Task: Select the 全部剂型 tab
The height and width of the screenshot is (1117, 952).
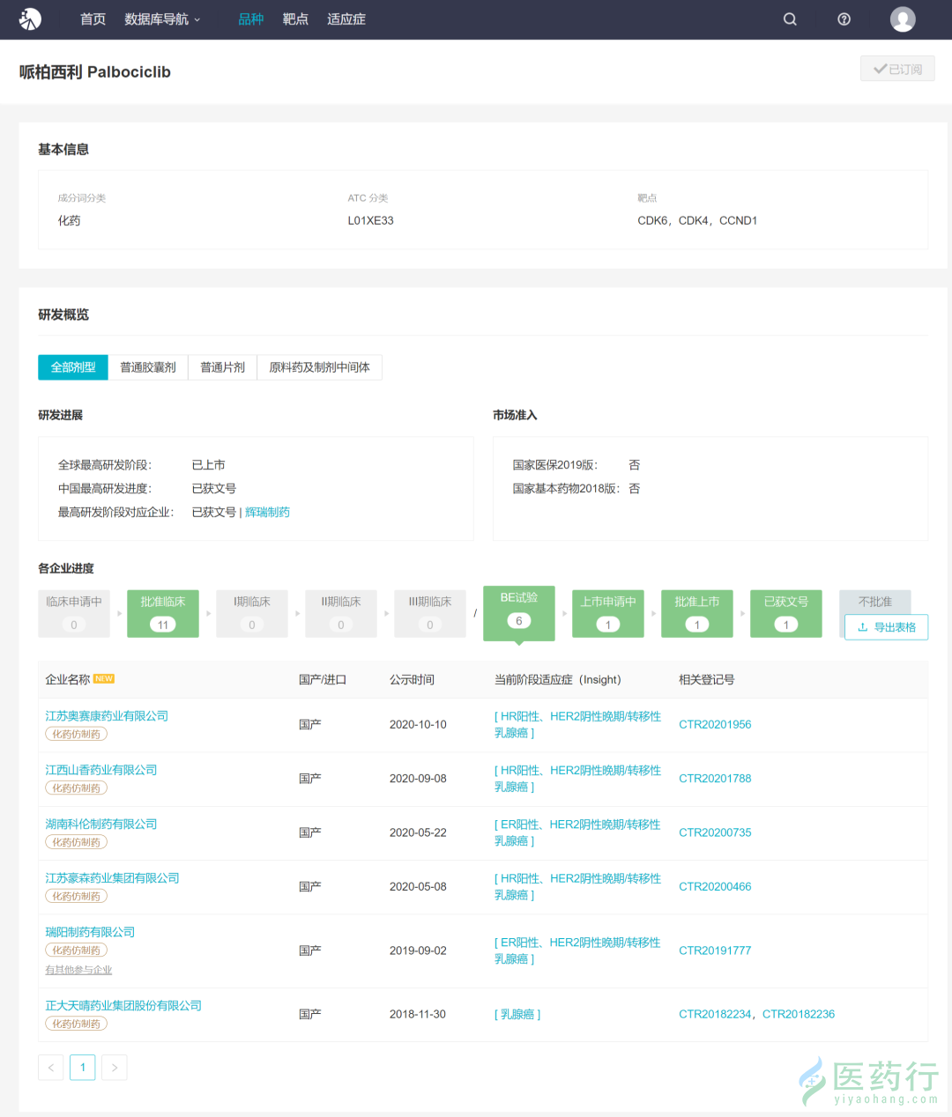Action: pos(73,367)
